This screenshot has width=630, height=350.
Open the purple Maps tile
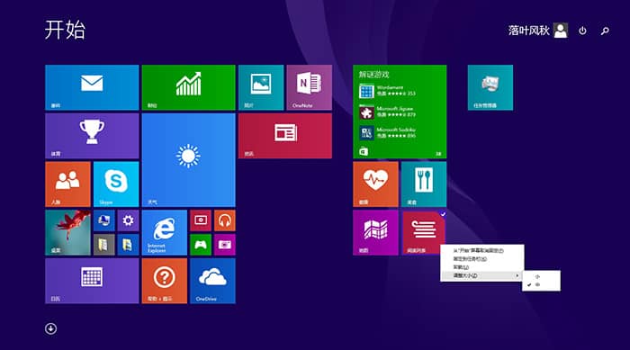(x=375, y=232)
